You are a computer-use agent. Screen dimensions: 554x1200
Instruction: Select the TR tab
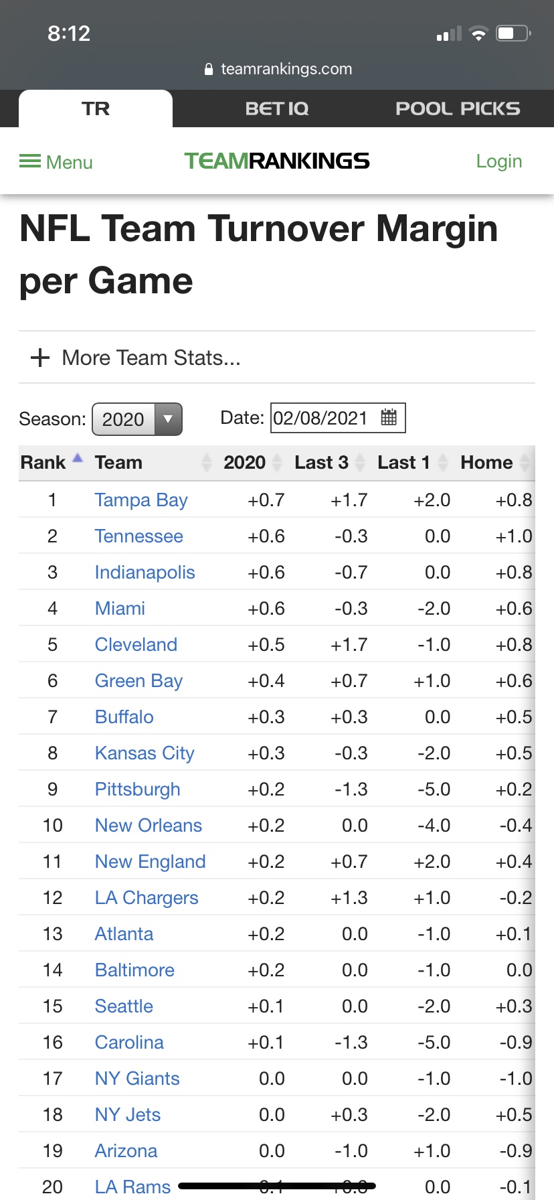click(x=96, y=108)
